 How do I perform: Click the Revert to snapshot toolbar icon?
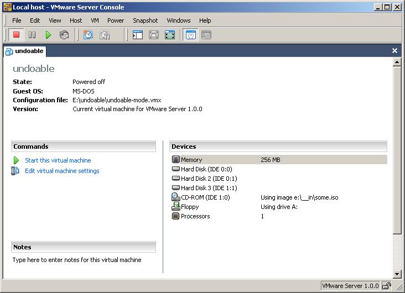coord(105,35)
